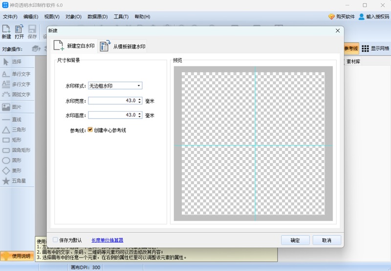Select the diamond (菱形) shape tool
Image resolution: width=391 pixels, height=271 pixels.
[17, 171]
